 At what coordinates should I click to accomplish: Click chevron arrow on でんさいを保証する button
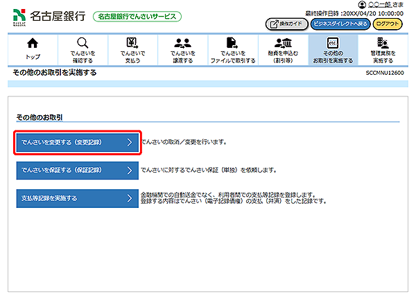pyautogui.click(x=129, y=170)
